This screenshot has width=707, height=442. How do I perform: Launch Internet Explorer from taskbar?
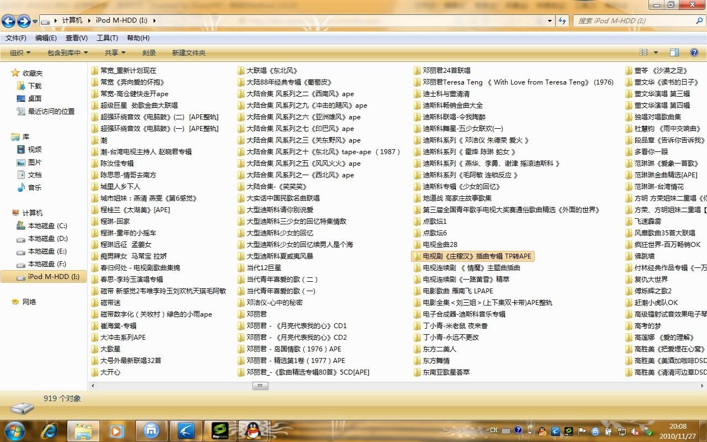(x=49, y=430)
